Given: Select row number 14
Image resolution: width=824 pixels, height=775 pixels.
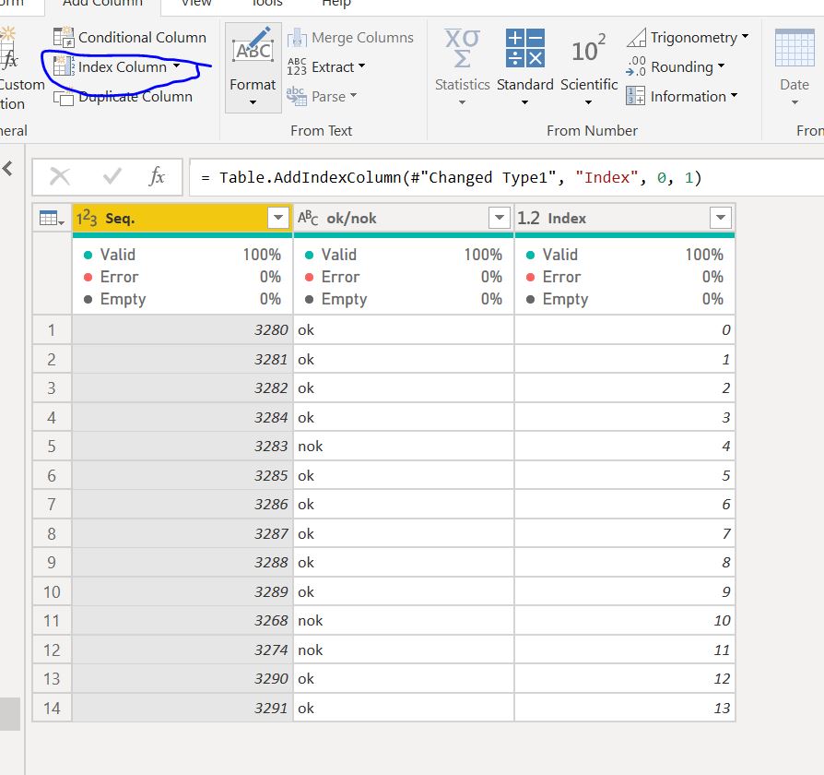Looking at the screenshot, I should [52, 709].
